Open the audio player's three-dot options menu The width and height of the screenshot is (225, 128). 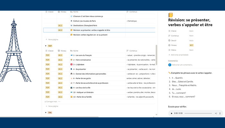pyautogui.click(x=220, y=113)
